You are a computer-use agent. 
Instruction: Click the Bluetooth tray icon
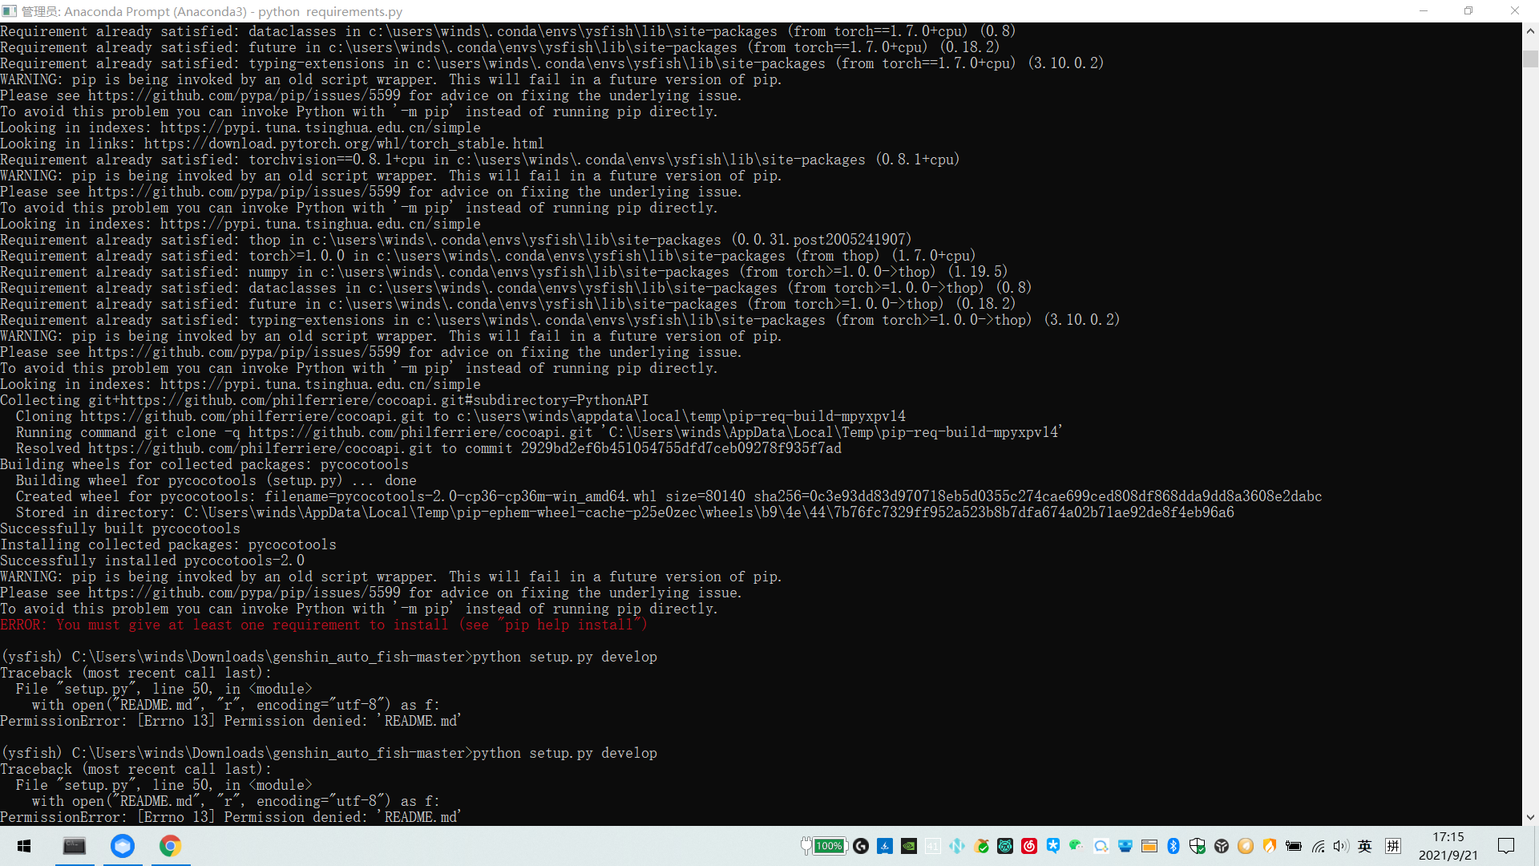1173,846
